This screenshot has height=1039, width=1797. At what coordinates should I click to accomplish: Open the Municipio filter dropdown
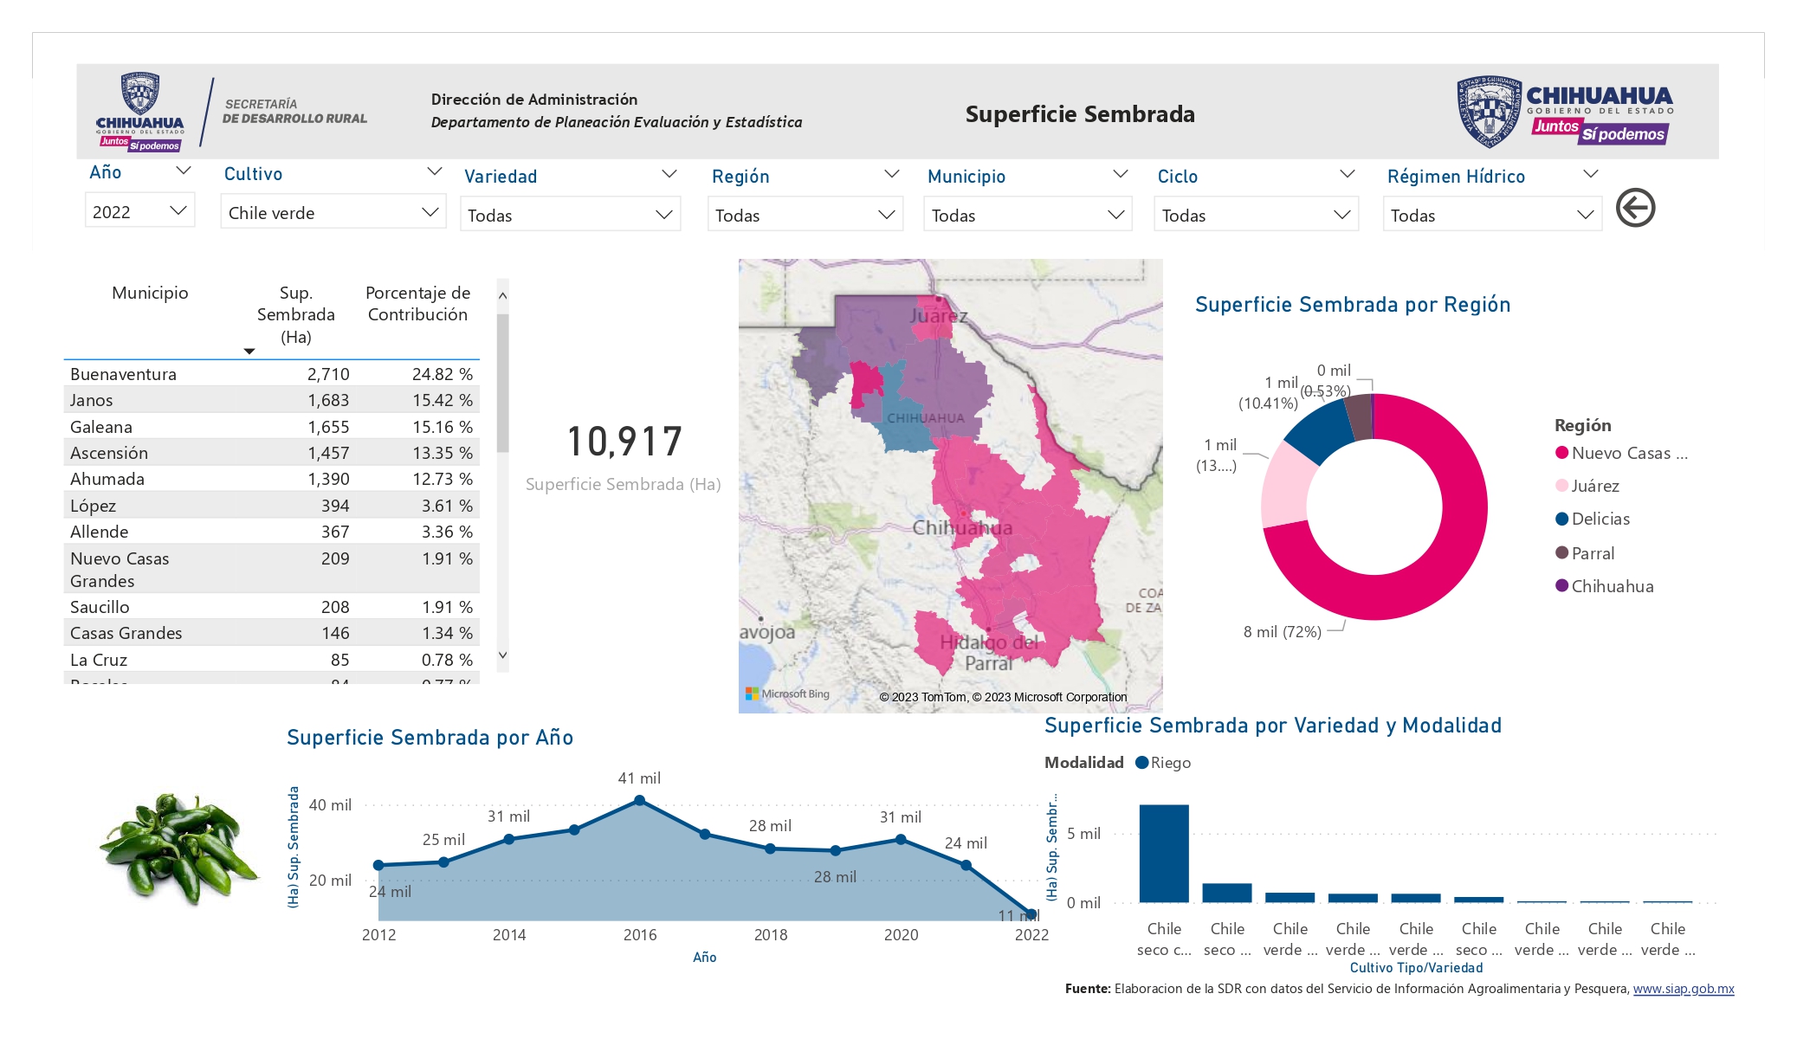(1028, 215)
